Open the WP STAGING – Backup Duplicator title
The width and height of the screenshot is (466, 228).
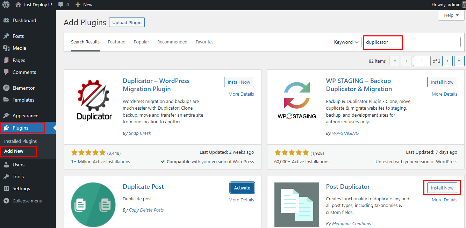tap(359, 85)
